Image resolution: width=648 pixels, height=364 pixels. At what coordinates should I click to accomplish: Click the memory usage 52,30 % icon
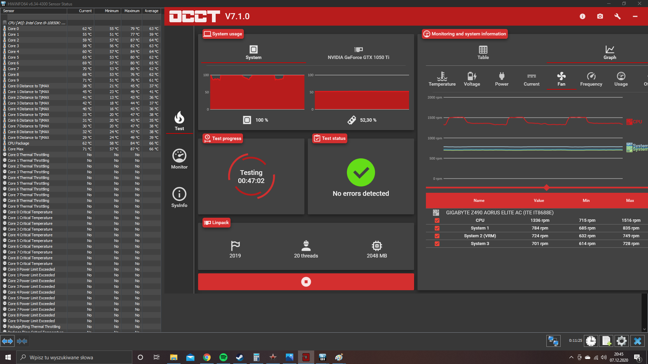coord(352,120)
